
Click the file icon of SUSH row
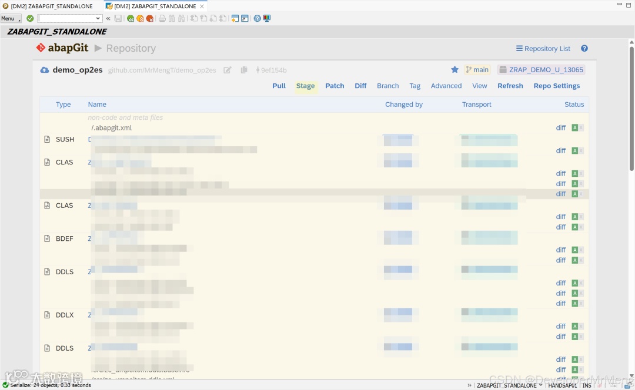click(47, 139)
